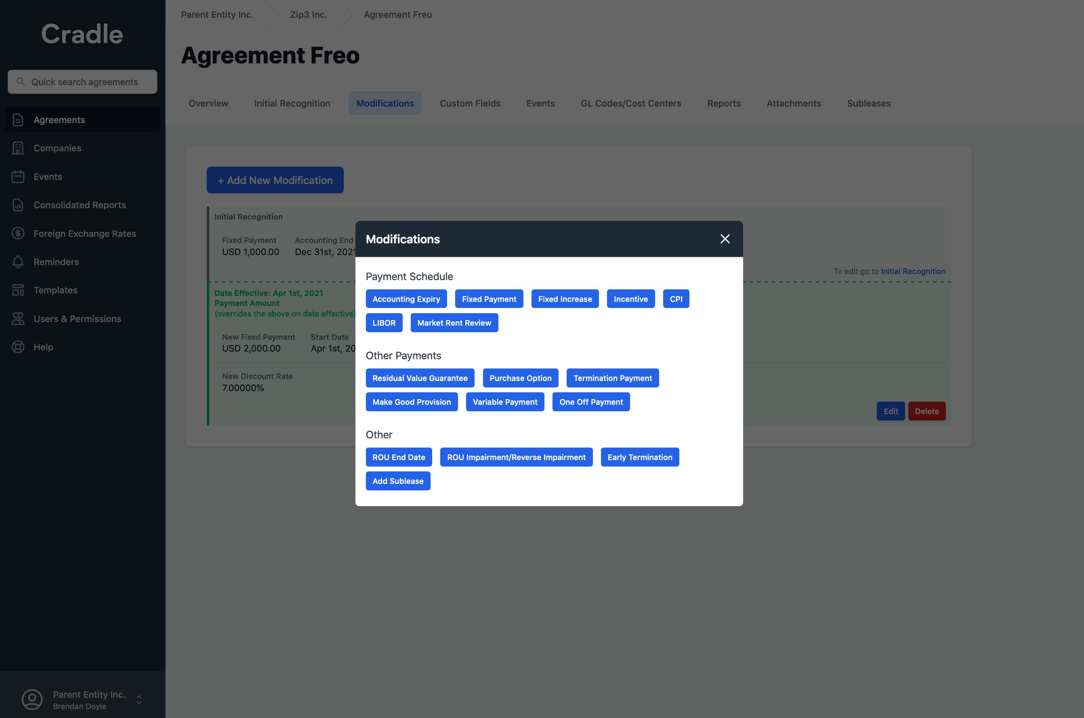Image resolution: width=1084 pixels, height=718 pixels.
Task: Click the search magnifier icon
Action: 20,82
